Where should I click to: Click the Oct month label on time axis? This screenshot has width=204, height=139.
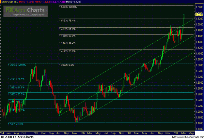click(x=24, y=133)
